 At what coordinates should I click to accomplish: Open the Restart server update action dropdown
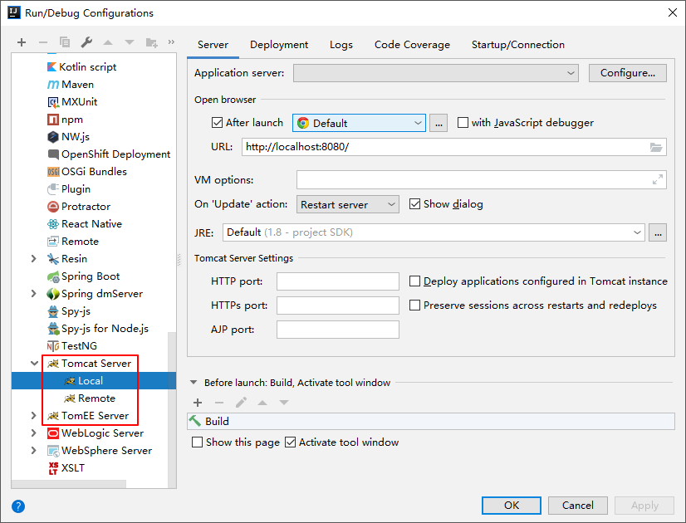[x=348, y=204]
